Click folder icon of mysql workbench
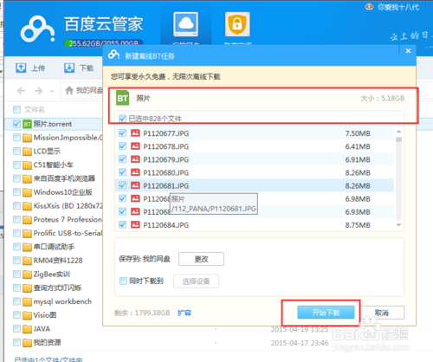This screenshot has height=362, width=433. tap(27, 302)
